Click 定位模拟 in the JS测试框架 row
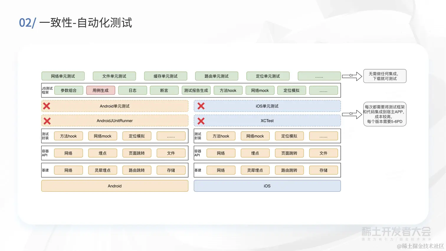Screen dimensions: 446x251 click(x=292, y=91)
